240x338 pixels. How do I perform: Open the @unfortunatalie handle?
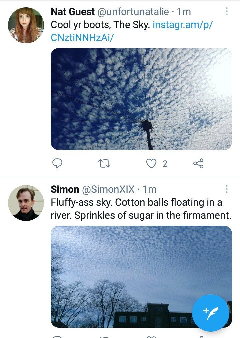[x=133, y=12]
